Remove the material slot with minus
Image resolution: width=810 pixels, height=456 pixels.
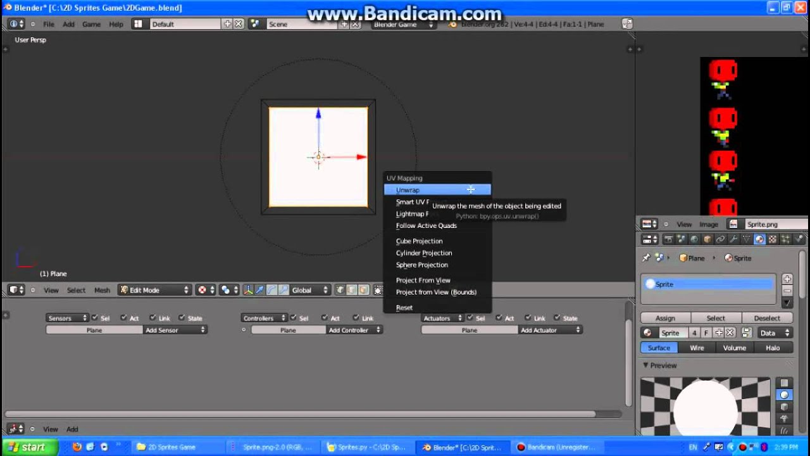click(787, 291)
